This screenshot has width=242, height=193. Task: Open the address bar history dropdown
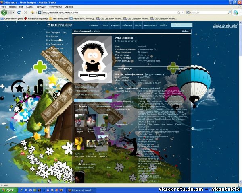tap(183, 12)
